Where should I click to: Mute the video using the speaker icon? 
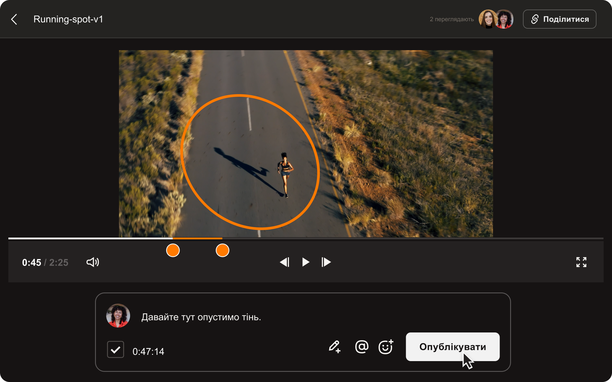click(x=93, y=262)
